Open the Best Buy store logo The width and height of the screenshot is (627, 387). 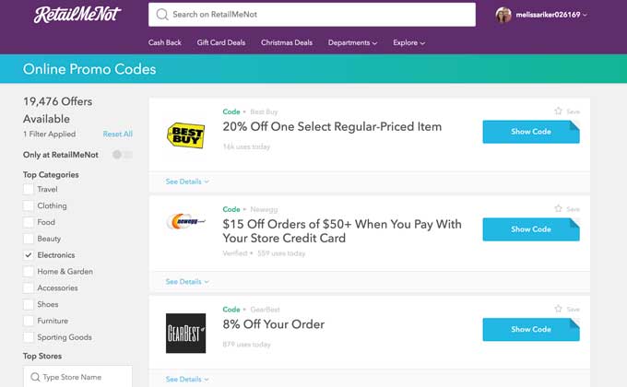[185, 135]
